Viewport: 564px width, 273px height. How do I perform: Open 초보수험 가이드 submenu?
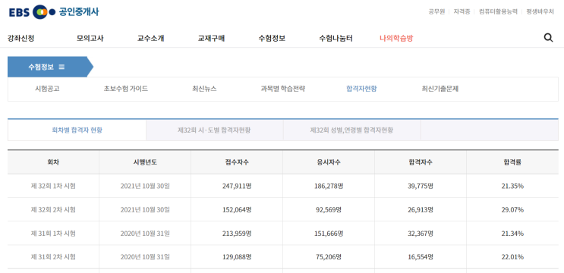click(x=126, y=89)
